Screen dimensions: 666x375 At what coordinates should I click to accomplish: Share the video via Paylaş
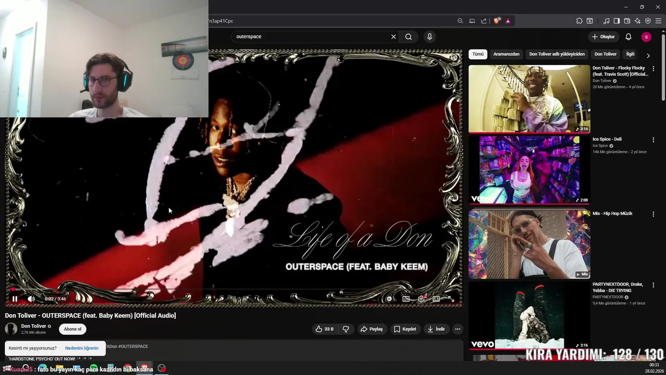point(372,329)
